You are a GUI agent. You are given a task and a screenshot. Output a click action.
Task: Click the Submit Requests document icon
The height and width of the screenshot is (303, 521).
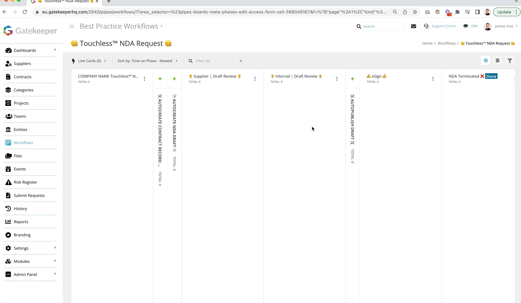click(8, 195)
